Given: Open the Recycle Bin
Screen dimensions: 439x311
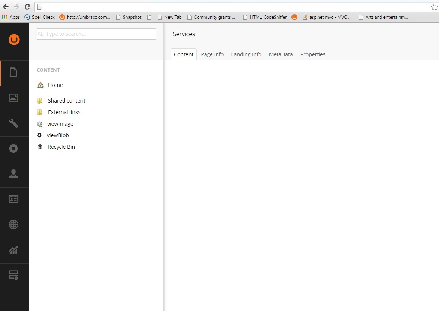Looking at the screenshot, I should 61,147.
